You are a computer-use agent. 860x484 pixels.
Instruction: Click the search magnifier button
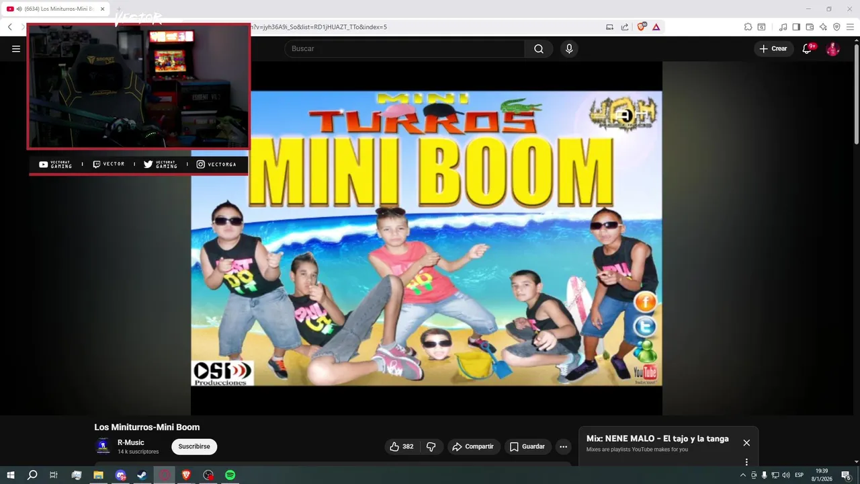539,48
